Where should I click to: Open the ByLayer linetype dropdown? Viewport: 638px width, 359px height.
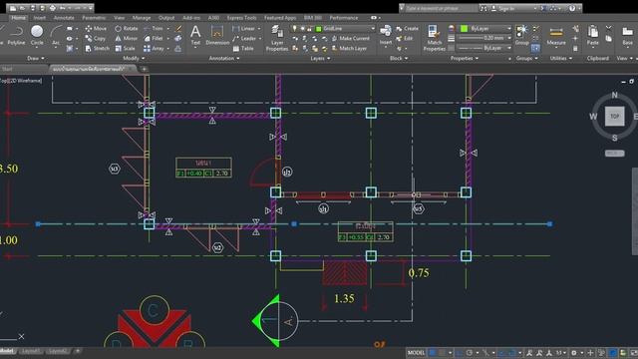483,48
